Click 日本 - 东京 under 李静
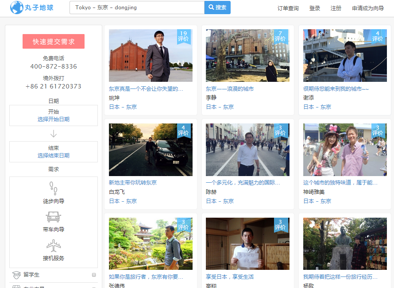Viewport: 394px width, 288px height. coord(220,107)
